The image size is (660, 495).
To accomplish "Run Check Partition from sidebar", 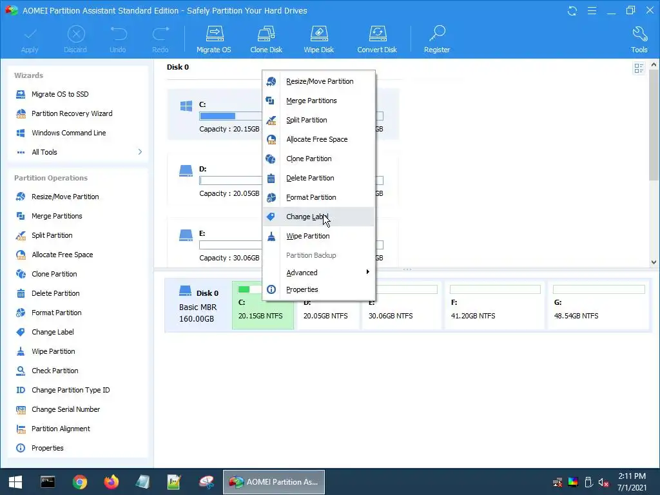I will (x=55, y=371).
